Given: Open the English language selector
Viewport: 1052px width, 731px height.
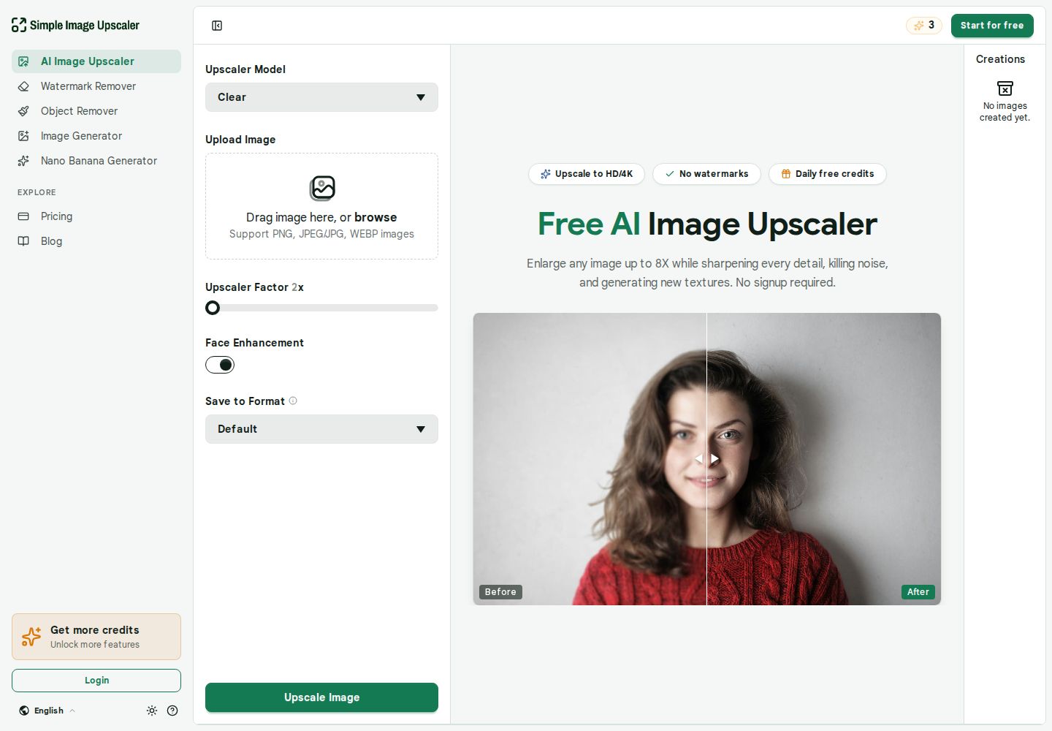Looking at the screenshot, I should coord(47,711).
